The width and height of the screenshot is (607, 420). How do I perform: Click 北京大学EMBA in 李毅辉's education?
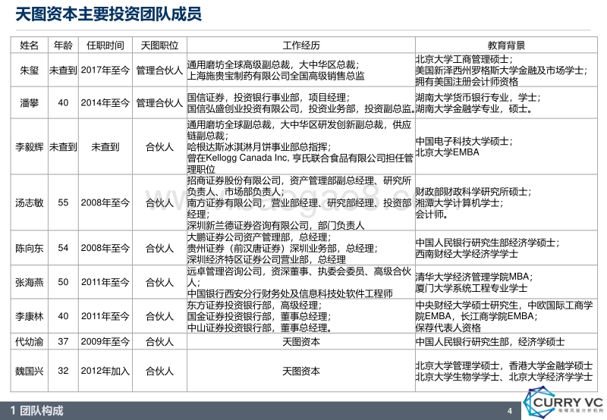point(448,152)
